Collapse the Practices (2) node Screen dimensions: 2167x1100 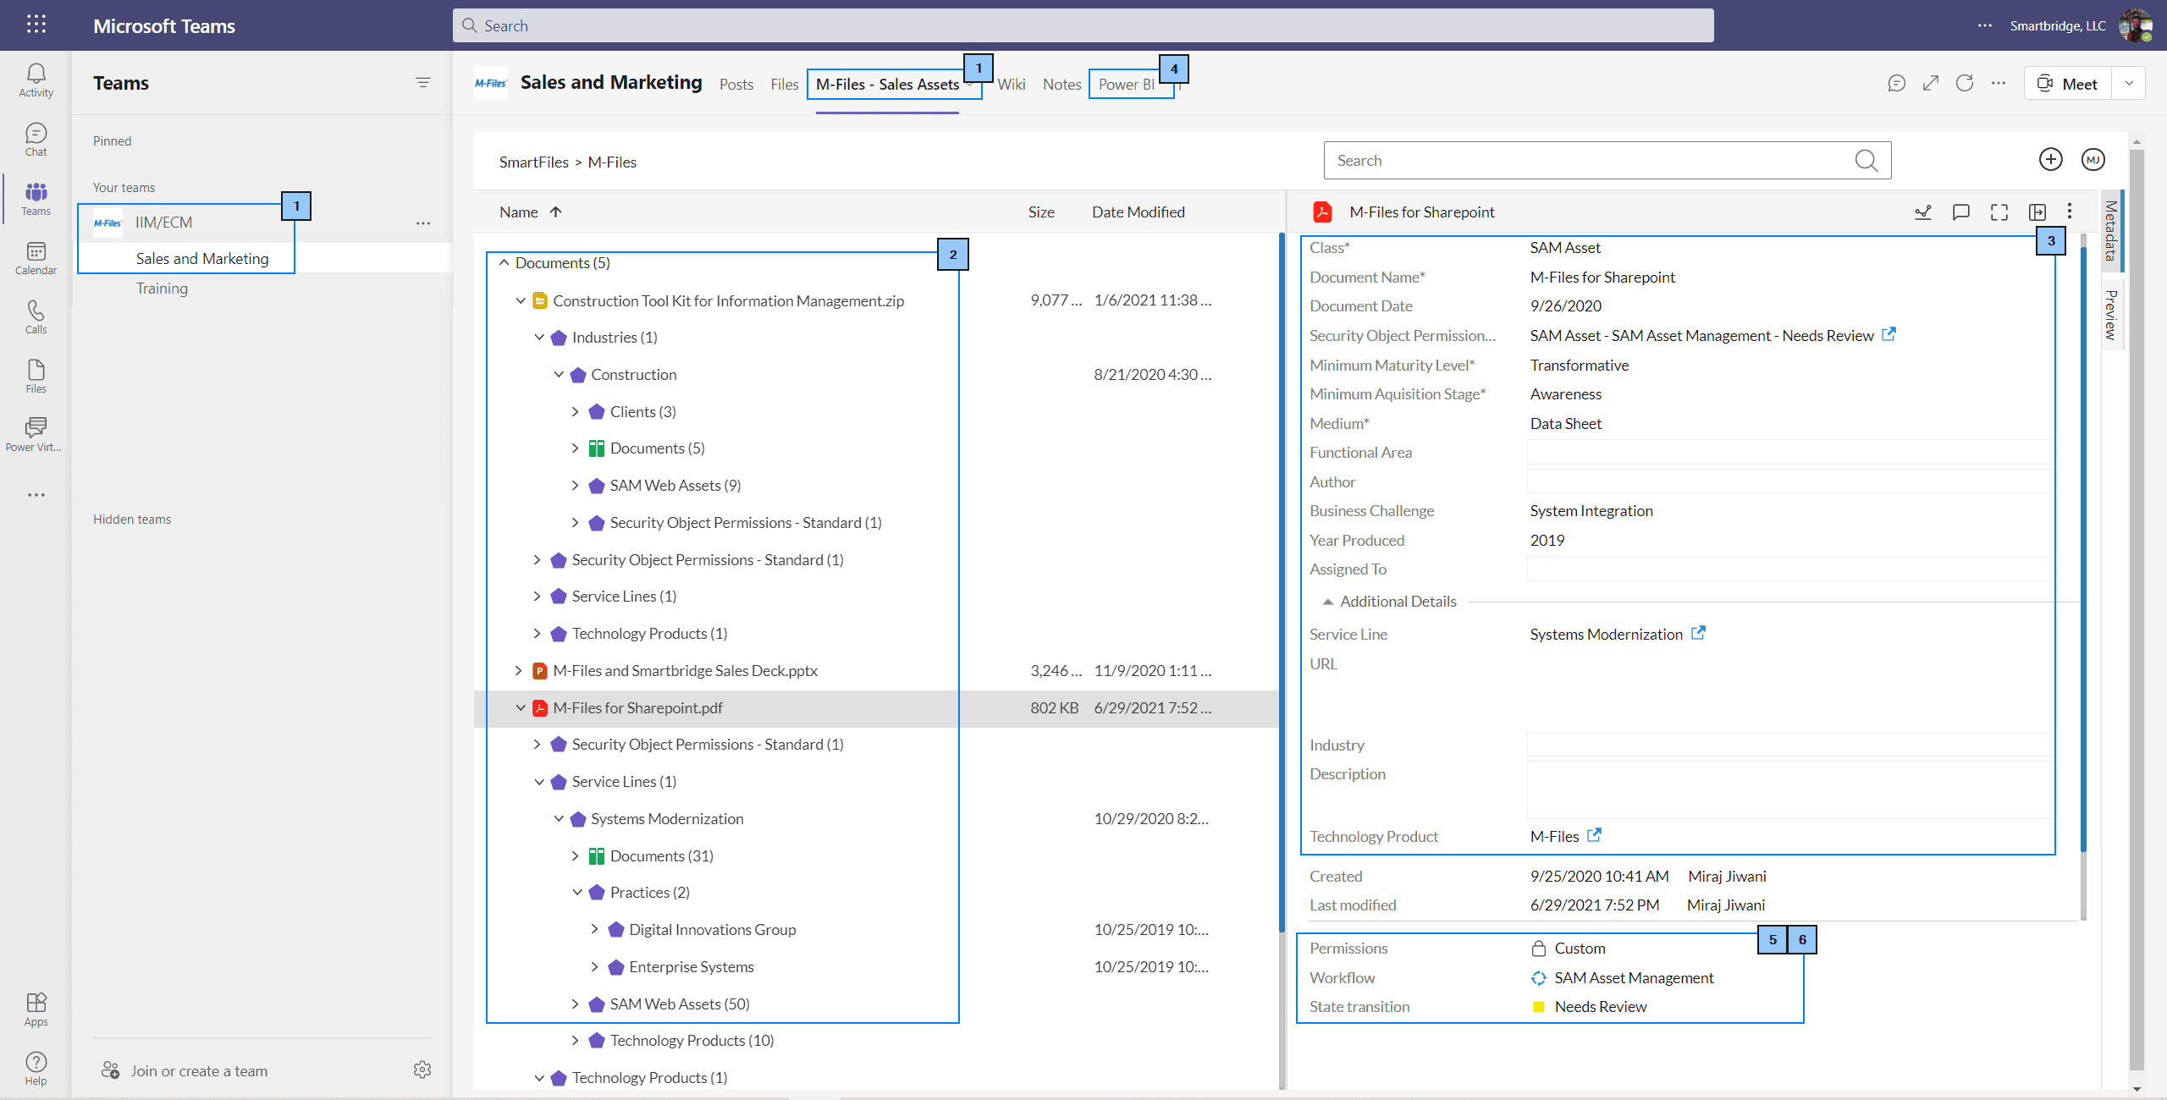click(x=577, y=893)
